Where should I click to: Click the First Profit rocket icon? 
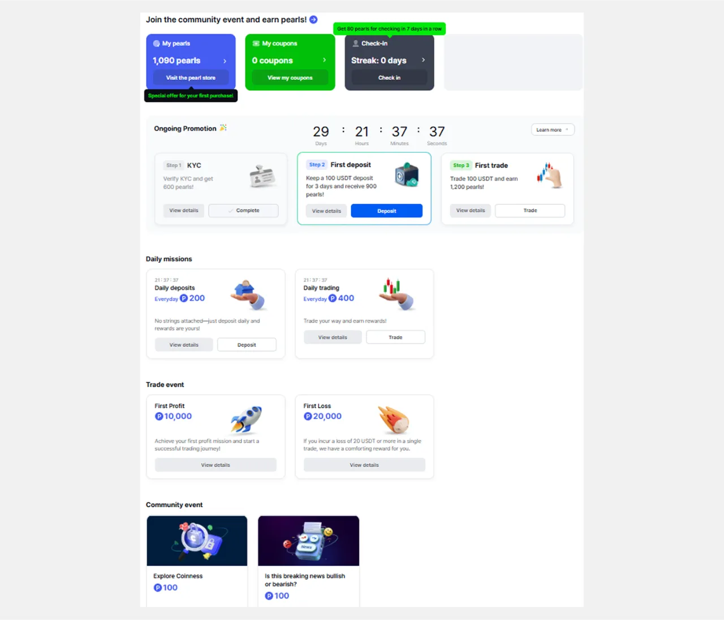point(247,420)
